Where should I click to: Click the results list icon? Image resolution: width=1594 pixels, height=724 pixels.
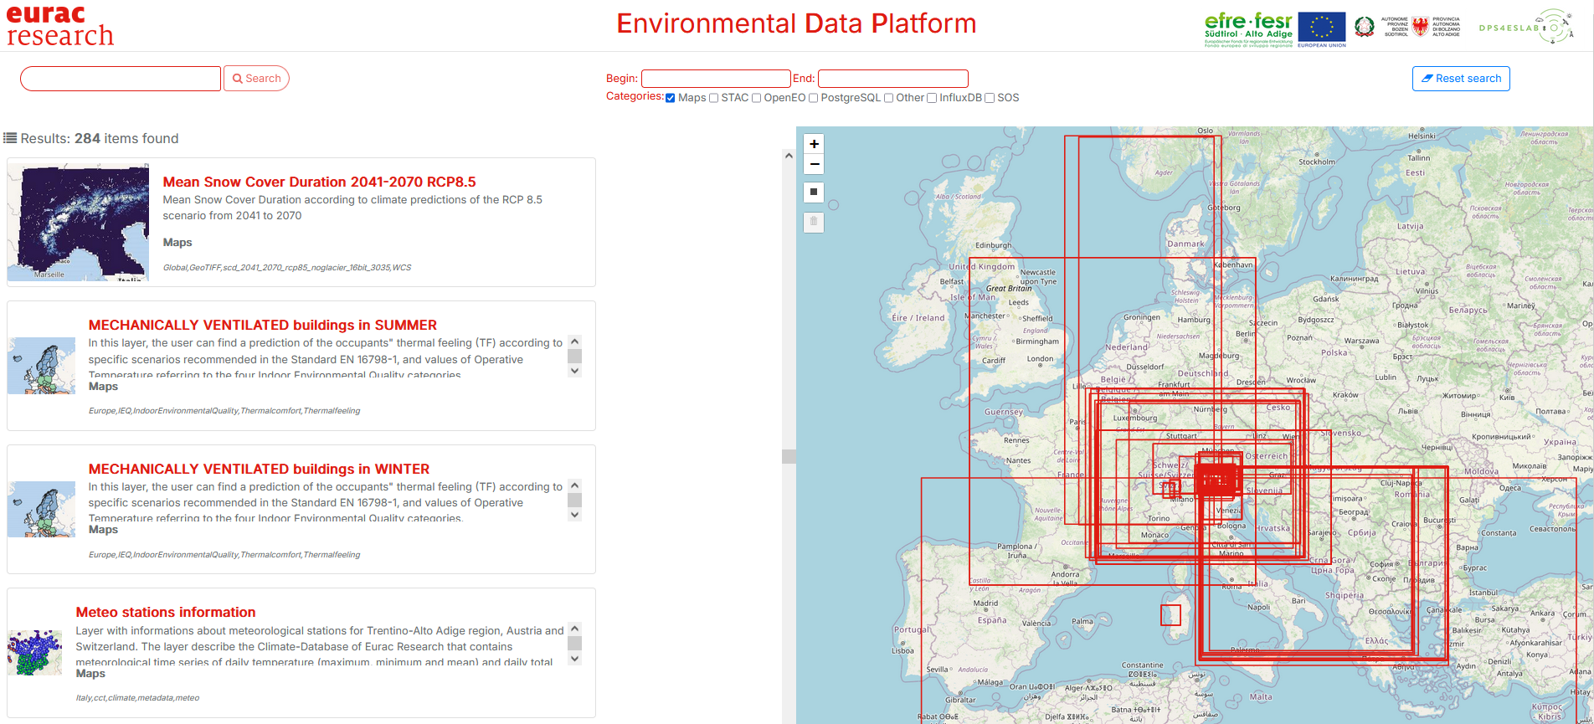coord(10,138)
